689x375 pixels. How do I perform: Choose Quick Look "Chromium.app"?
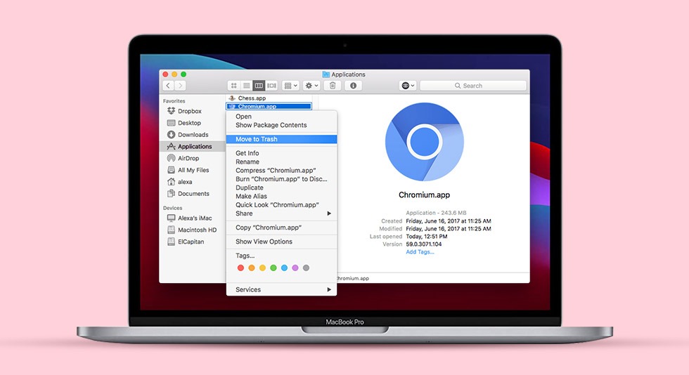281,205
